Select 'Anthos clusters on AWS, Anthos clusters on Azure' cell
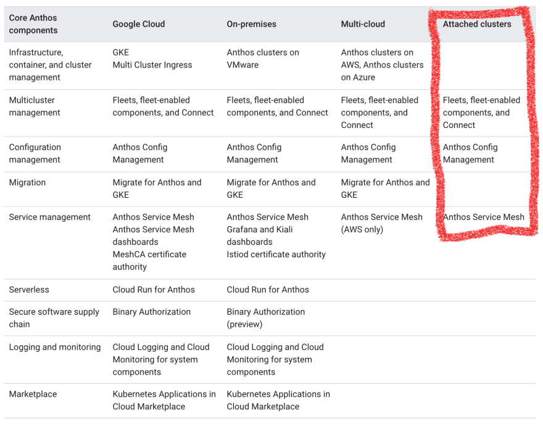The width and height of the screenshot is (543, 424). 383,65
